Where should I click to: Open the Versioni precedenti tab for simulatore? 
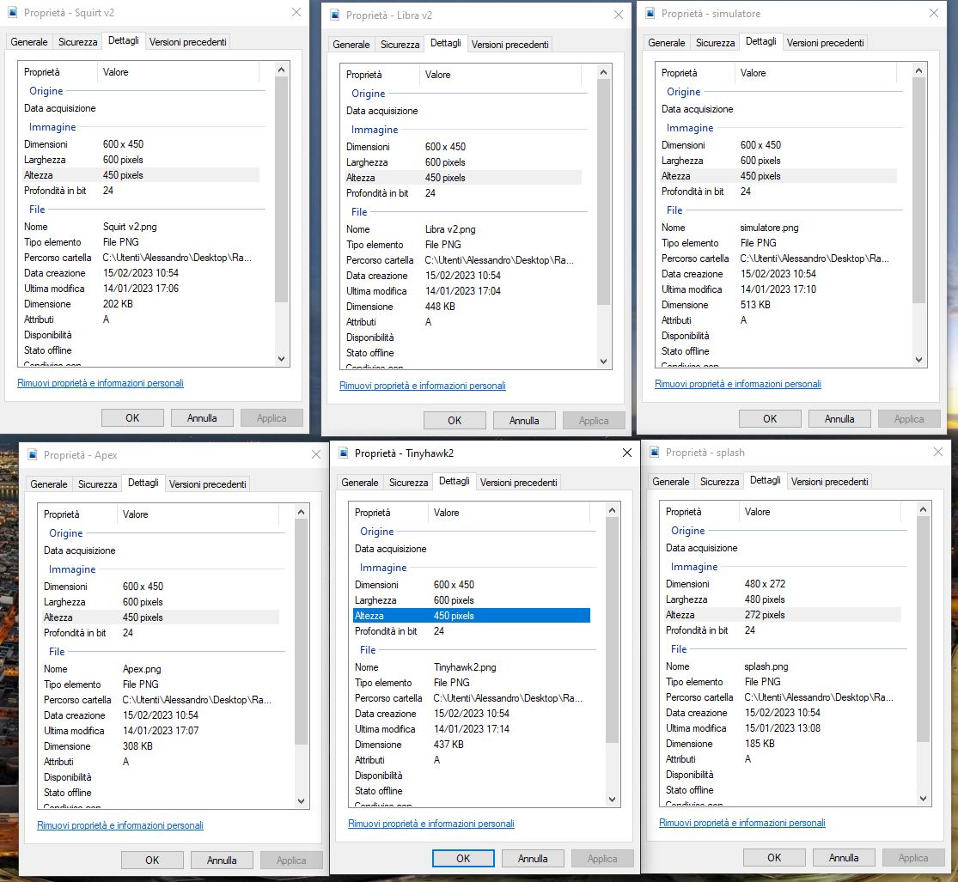point(825,41)
